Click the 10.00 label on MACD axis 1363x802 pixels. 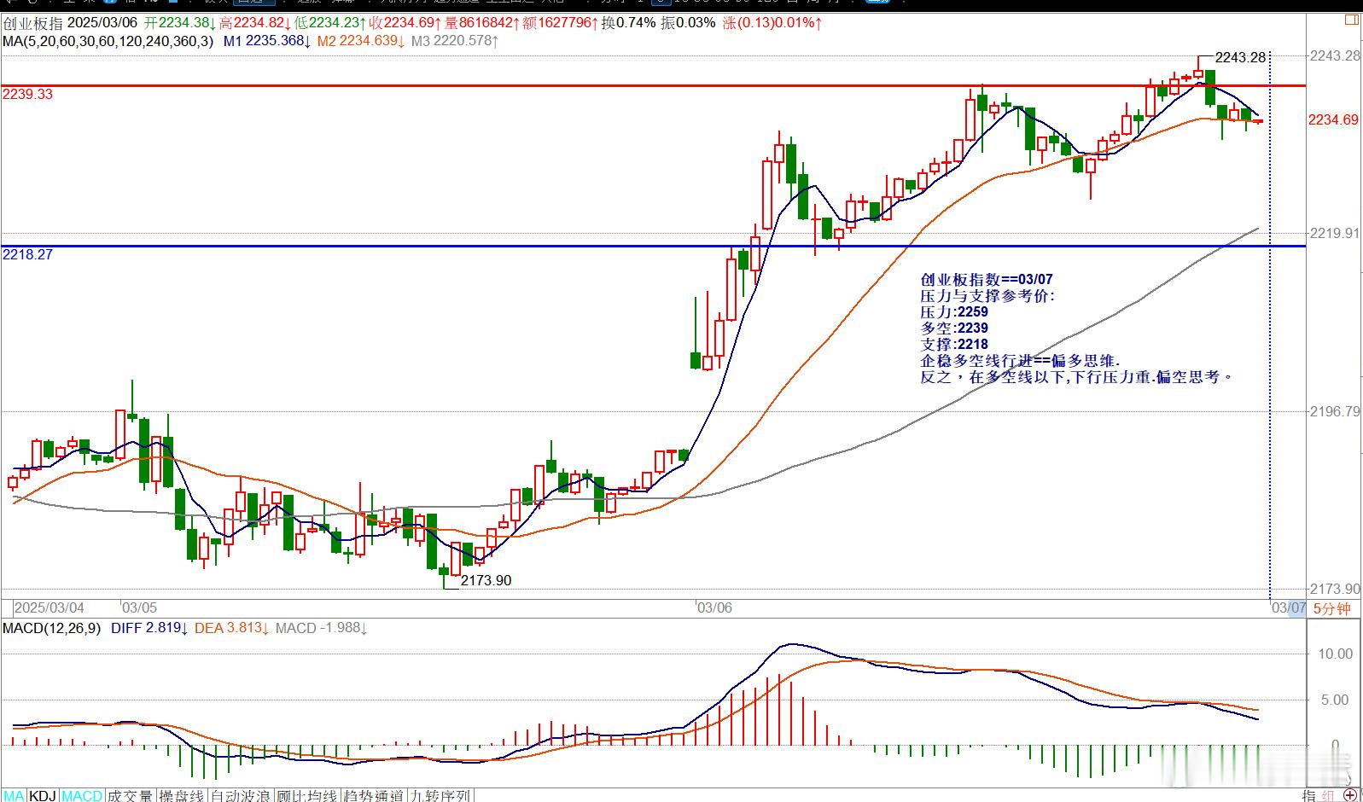click(x=1336, y=654)
